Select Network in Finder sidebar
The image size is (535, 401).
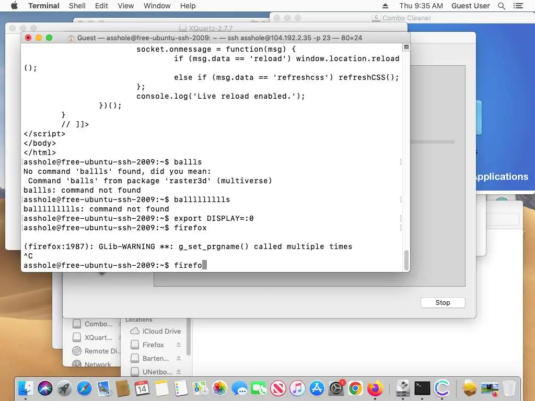[92, 364]
